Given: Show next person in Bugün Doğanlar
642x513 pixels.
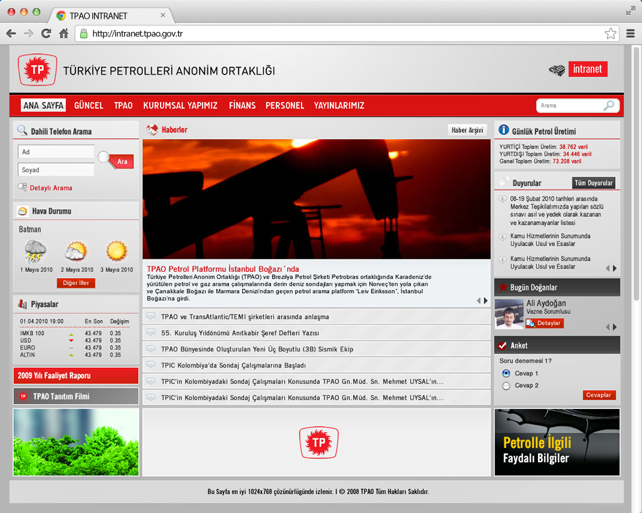Looking at the screenshot, I should click(614, 327).
